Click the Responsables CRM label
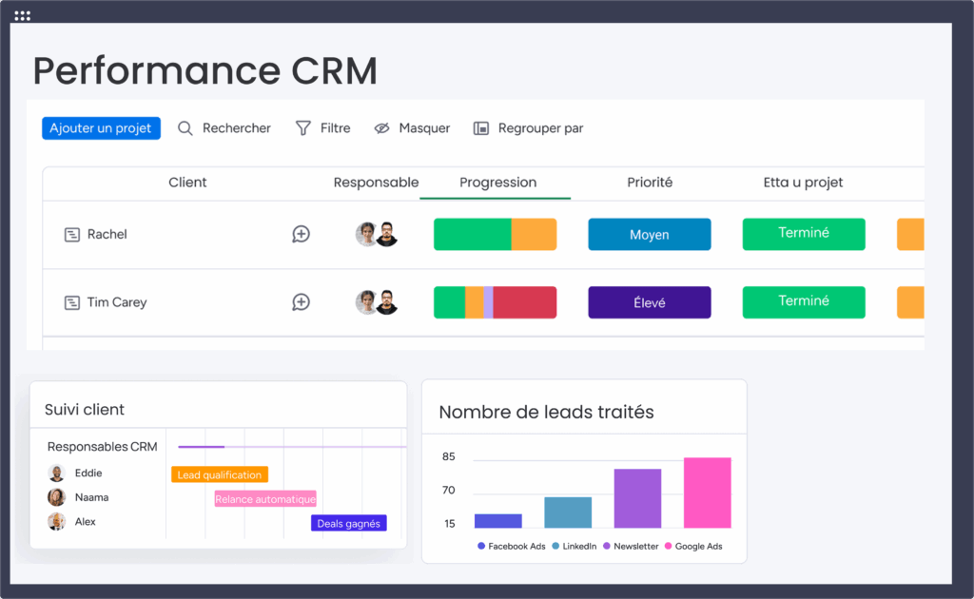The height and width of the screenshot is (599, 974). coord(103,447)
